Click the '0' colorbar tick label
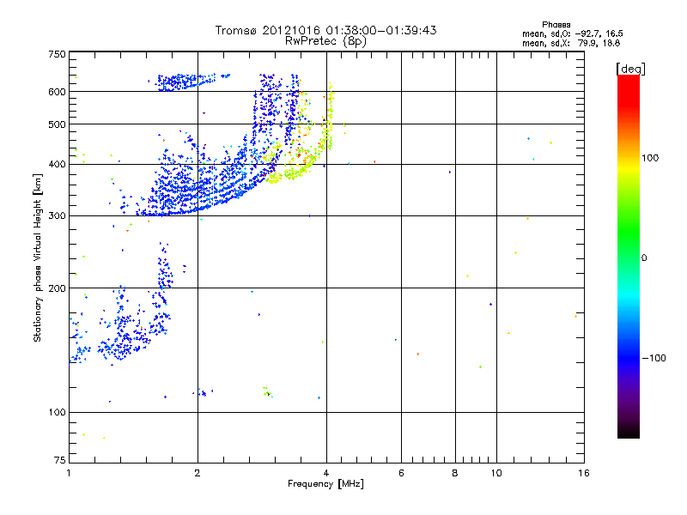687x515 pixels. pyautogui.click(x=644, y=257)
